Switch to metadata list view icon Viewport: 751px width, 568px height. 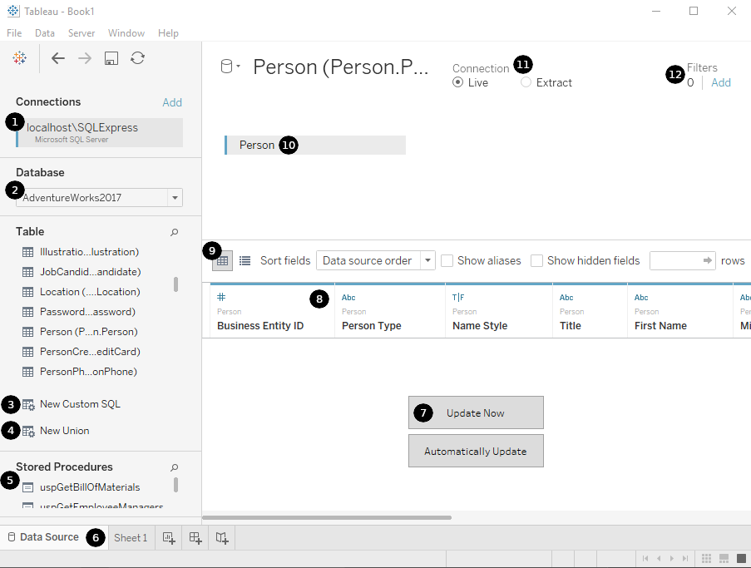point(245,260)
